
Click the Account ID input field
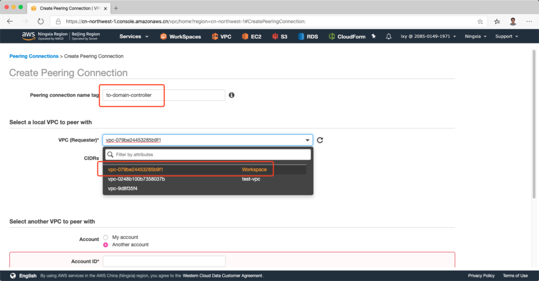pyautogui.click(x=164, y=262)
